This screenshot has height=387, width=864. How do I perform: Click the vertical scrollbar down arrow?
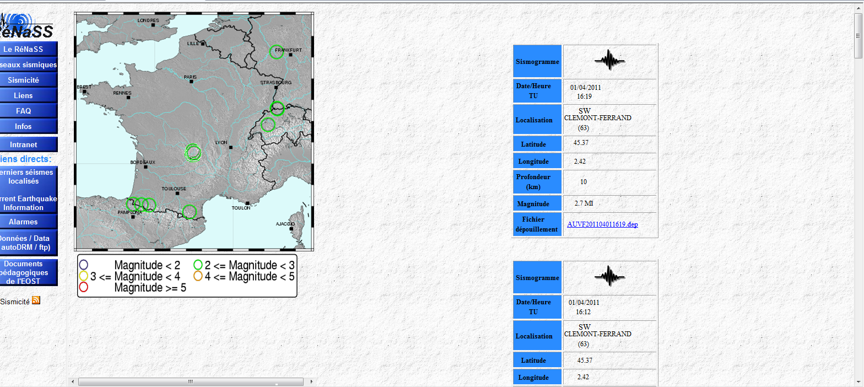point(858,382)
